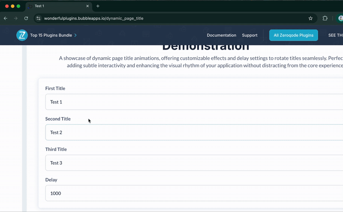This screenshot has width=343, height=212.
Task: Expand Top 15 Plugins Bundle chevron
Action: (75, 35)
